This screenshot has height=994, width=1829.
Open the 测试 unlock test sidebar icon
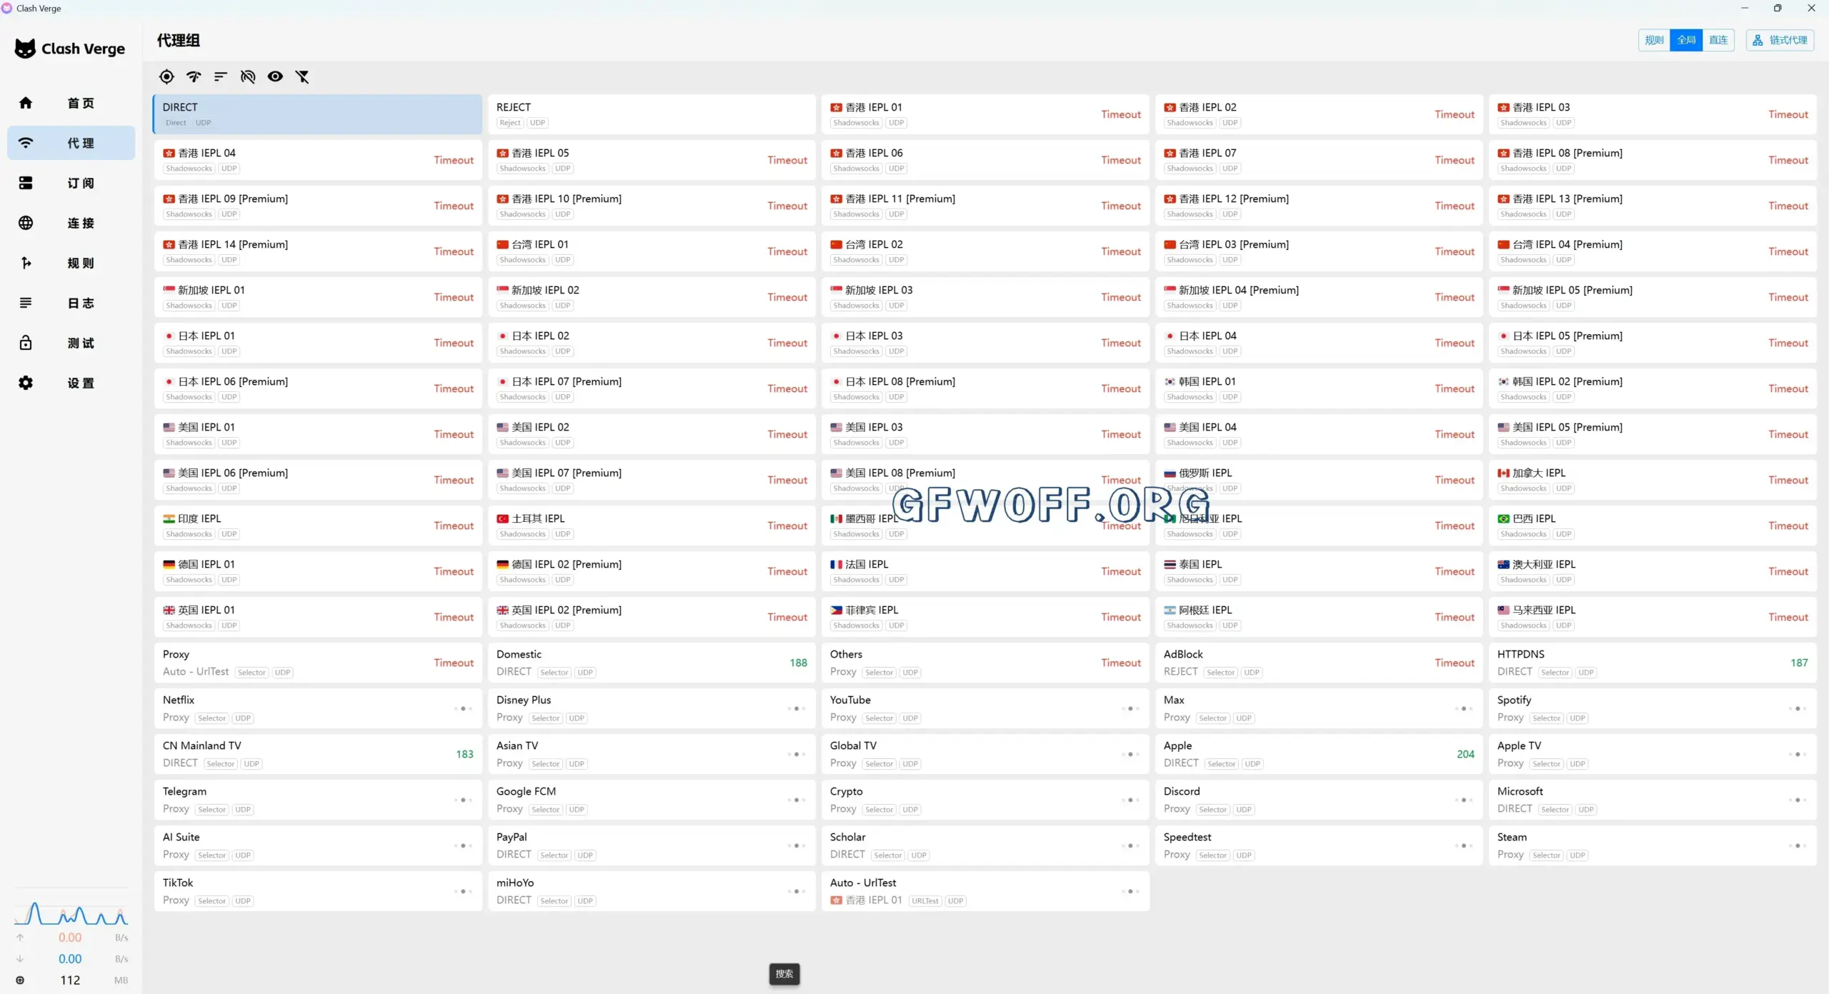click(26, 343)
